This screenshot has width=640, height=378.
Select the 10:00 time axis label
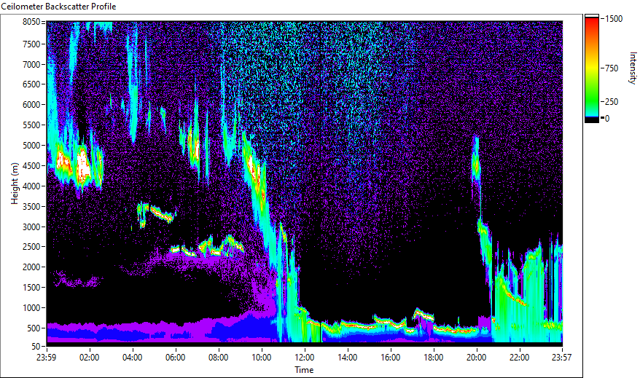(262, 358)
